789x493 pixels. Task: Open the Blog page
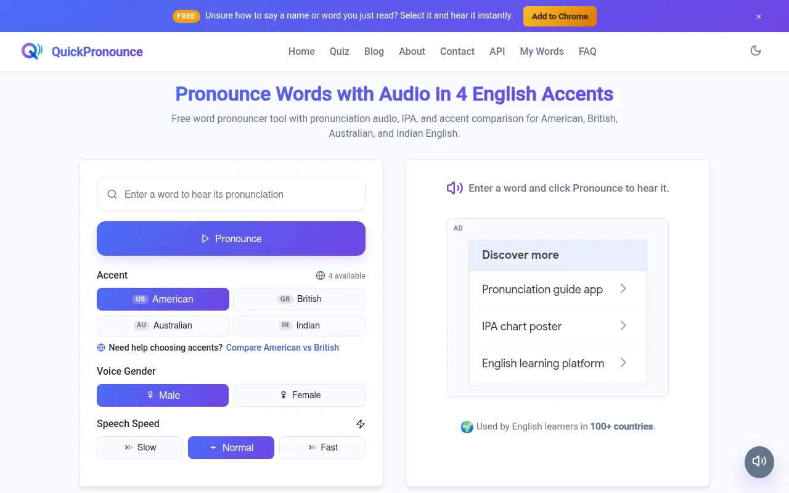(374, 52)
